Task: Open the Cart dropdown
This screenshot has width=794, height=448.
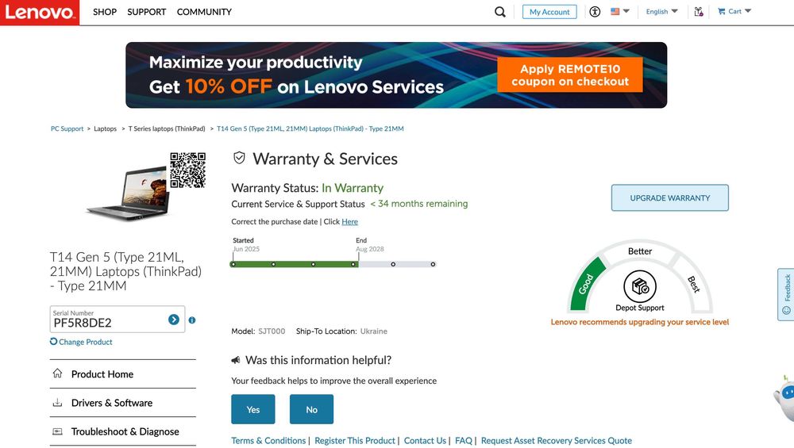Action: (734, 12)
